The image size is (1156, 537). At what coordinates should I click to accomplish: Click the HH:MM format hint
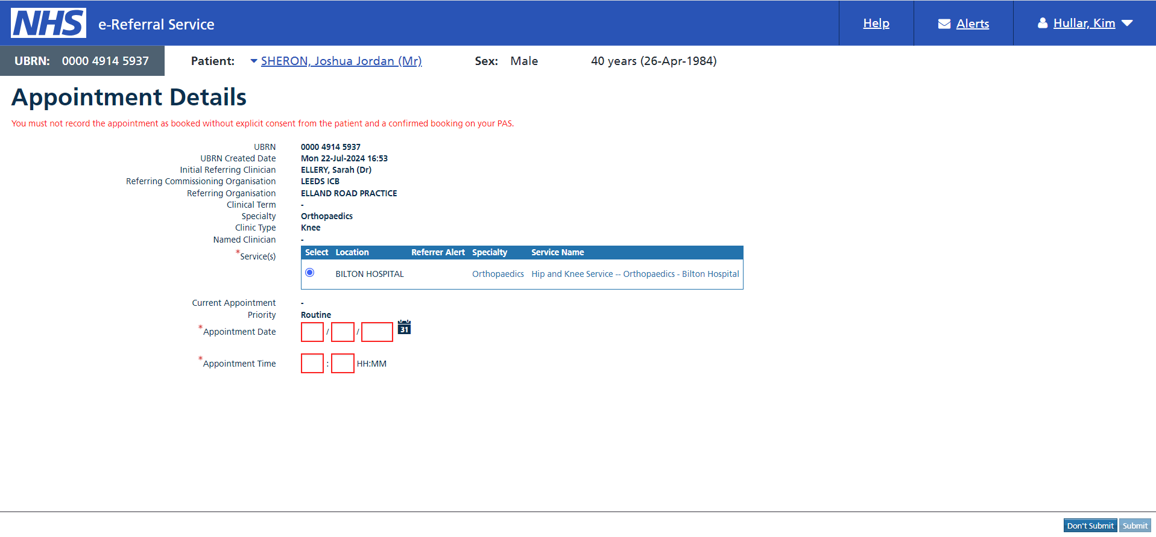pos(371,364)
